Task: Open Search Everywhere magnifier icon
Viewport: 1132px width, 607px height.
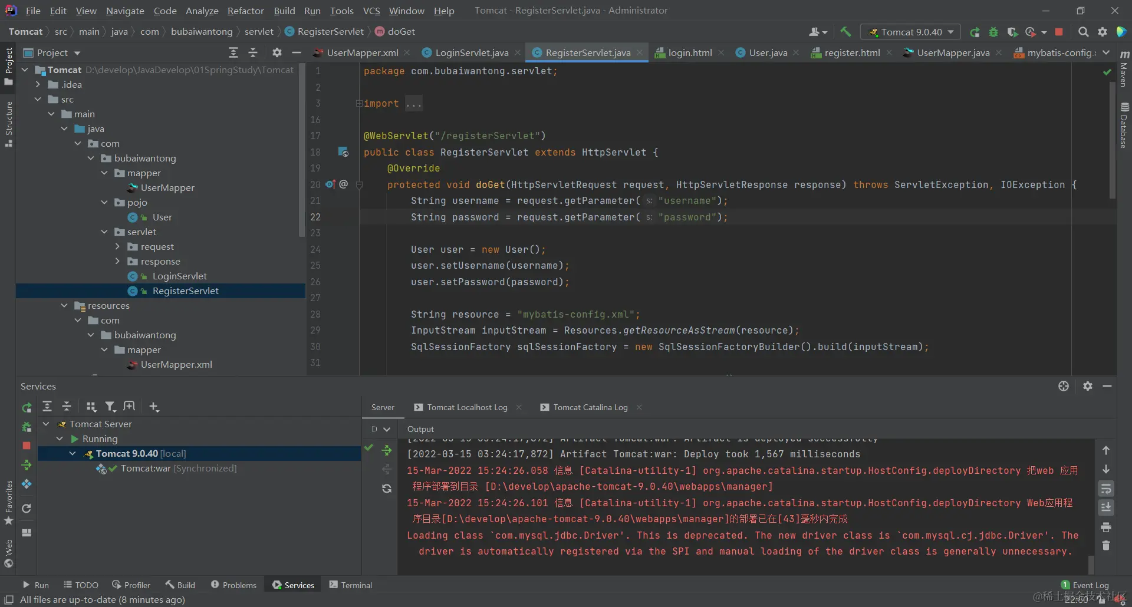Action: (1083, 32)
